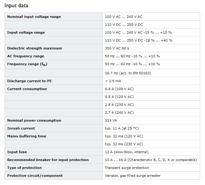The width and height of the screenshot is (205, 185).
Task: Click the '110 V DC ... 250 V DC' cell
Action: pos(124,25)
